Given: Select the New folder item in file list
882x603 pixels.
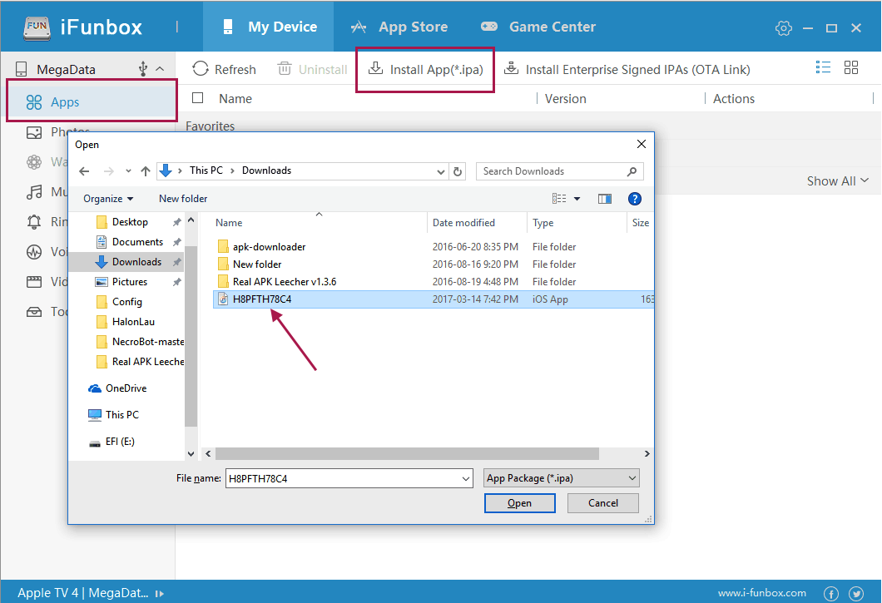Looking at the screenshot, I should 256,264.
